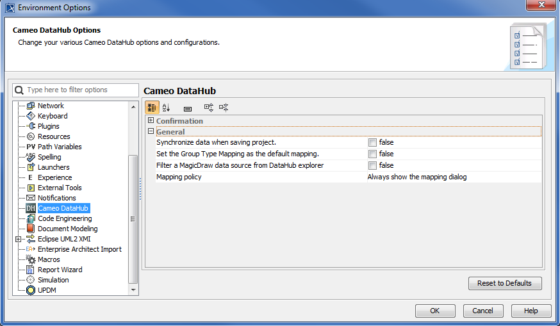Click the Network option icon

[31, 106]
